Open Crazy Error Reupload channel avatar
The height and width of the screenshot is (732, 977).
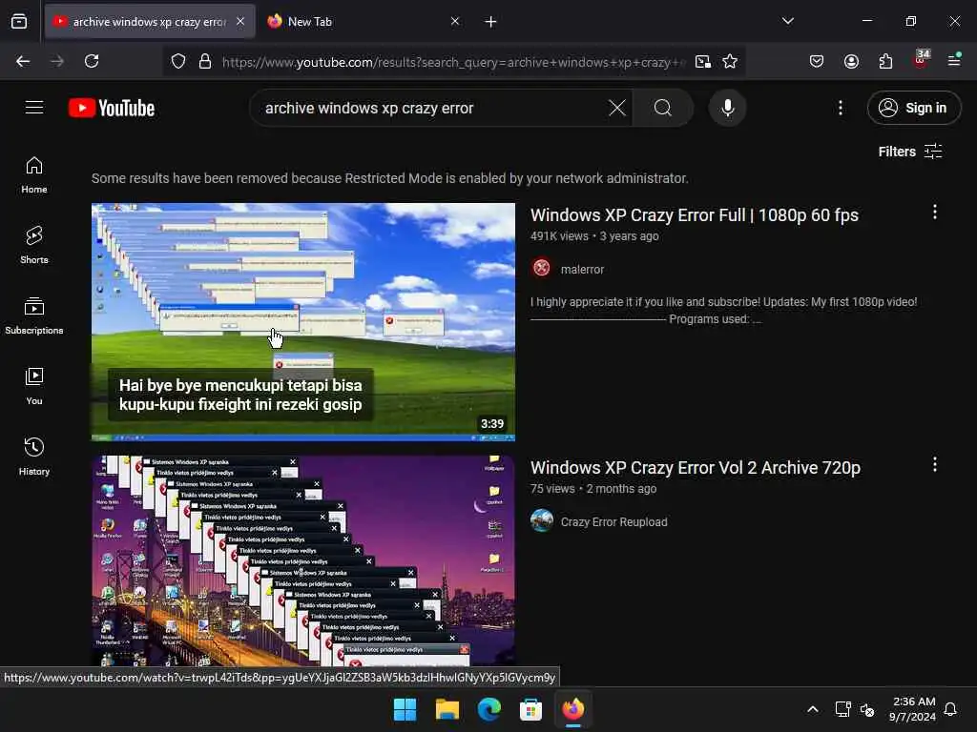(x=542, y=520)
